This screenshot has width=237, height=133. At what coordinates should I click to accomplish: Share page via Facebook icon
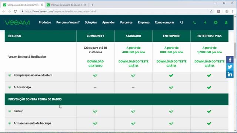coord(230,59)
